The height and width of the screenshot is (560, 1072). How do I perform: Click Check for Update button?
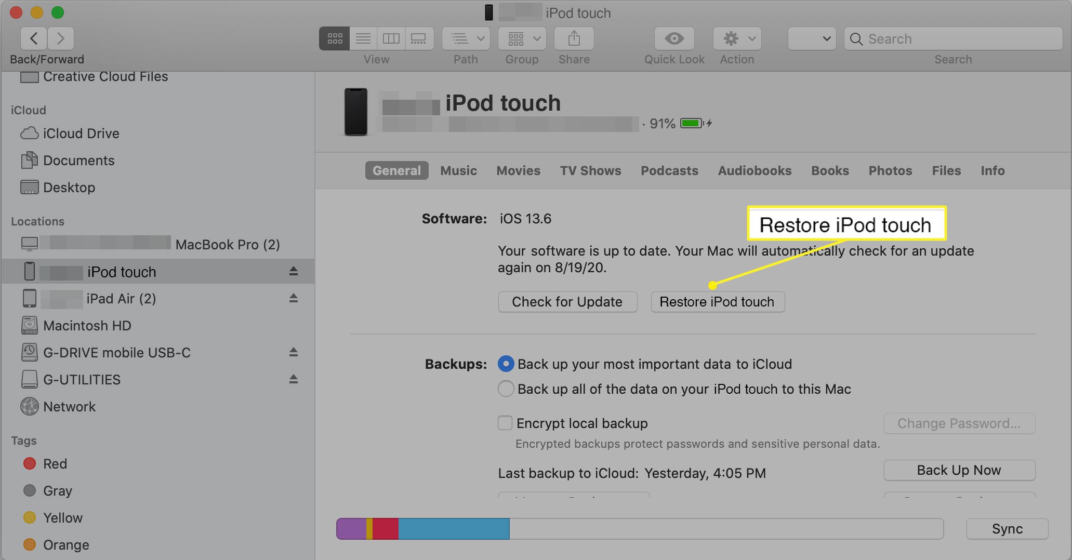point(567,302)
